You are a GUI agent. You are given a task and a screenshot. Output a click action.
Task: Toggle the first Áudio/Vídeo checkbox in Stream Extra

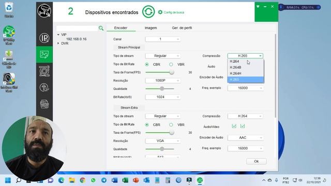click(x=234, y=126)
